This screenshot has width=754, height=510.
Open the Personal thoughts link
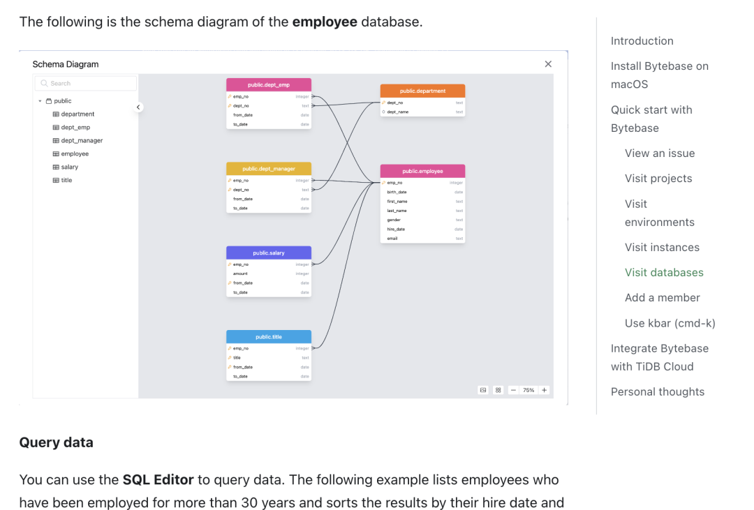(x=658, y=392)
